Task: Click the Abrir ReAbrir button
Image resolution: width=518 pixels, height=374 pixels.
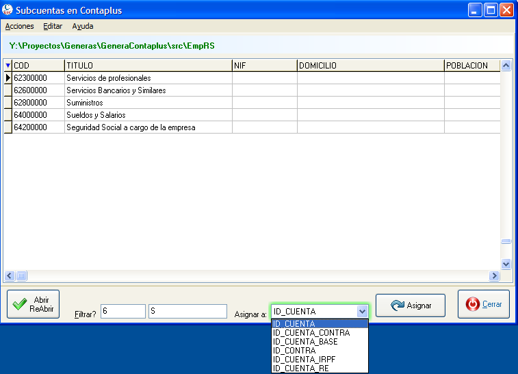Action: 33,304
